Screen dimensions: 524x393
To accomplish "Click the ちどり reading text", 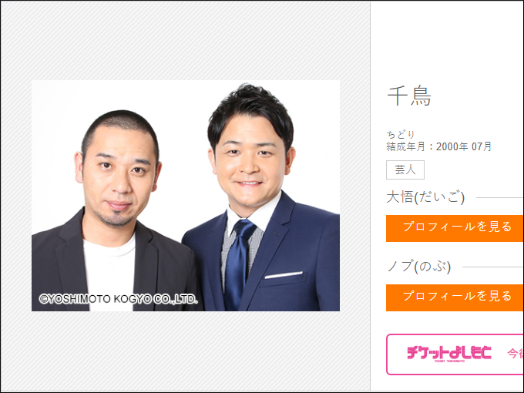I will tap(401, 134).
